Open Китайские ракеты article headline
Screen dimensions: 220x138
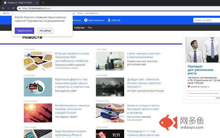72,109
